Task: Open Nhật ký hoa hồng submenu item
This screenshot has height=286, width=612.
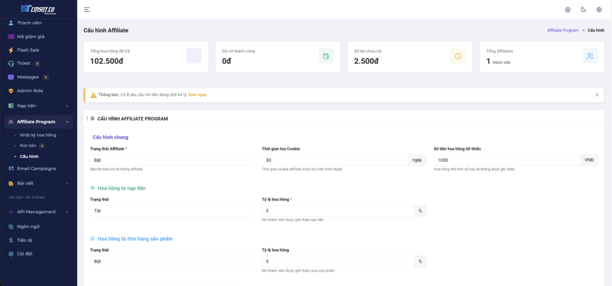Action: click(x=38, y=135)
